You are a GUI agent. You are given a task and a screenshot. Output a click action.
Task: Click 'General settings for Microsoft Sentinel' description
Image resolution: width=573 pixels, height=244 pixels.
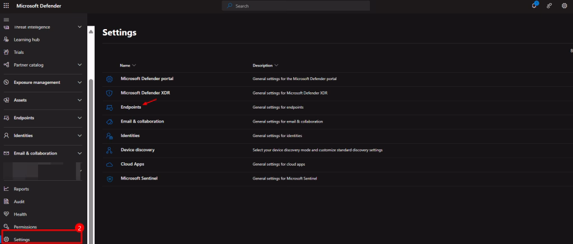[x=285, y=179]
